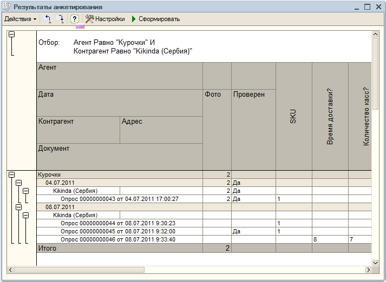Close the Результаты анкетирования window
The height and width of the screenshot is (282, 386).
pyautogui.click(x=378, y=7)
